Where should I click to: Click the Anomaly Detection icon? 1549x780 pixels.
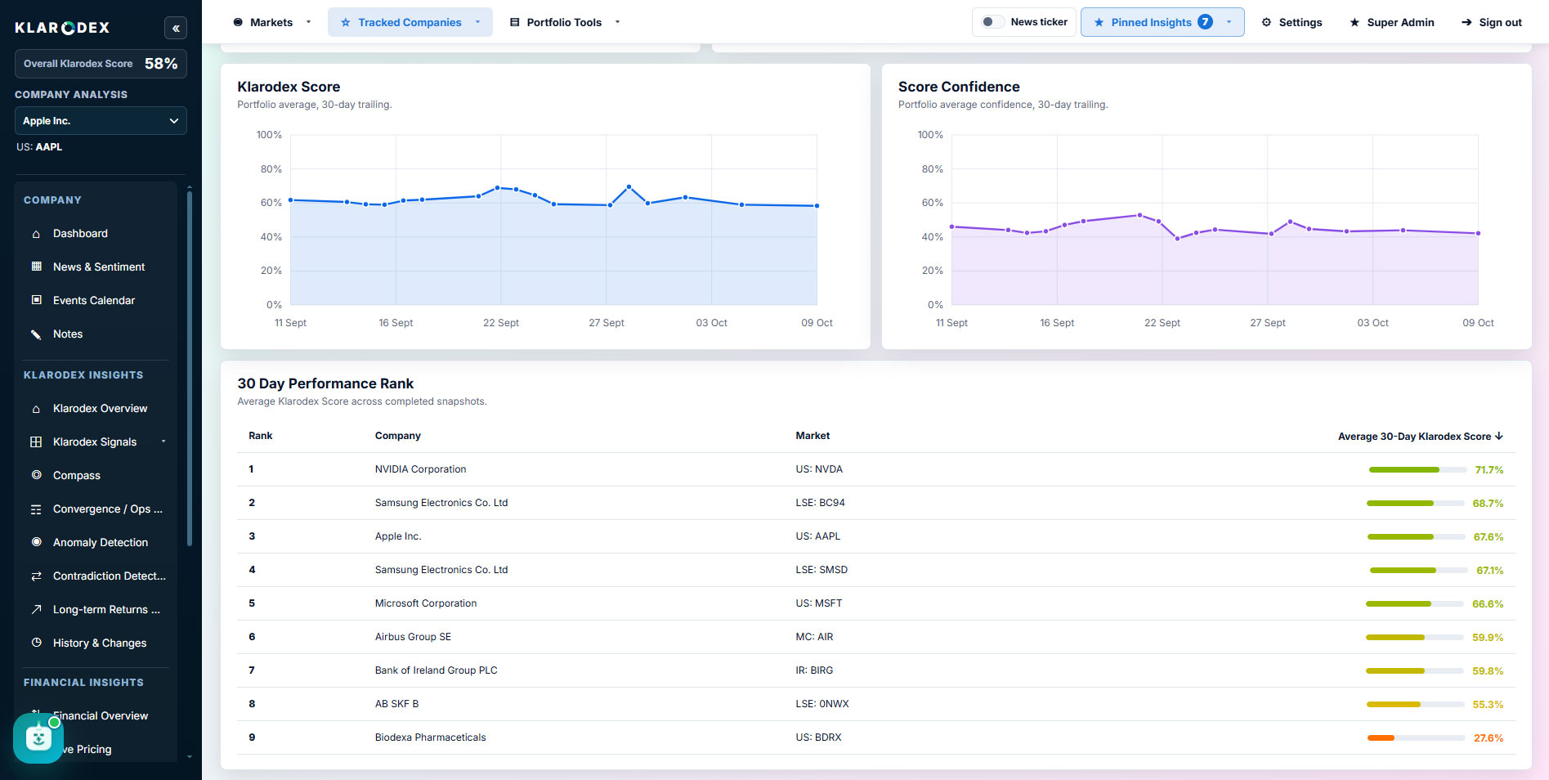tap(36, 542)
